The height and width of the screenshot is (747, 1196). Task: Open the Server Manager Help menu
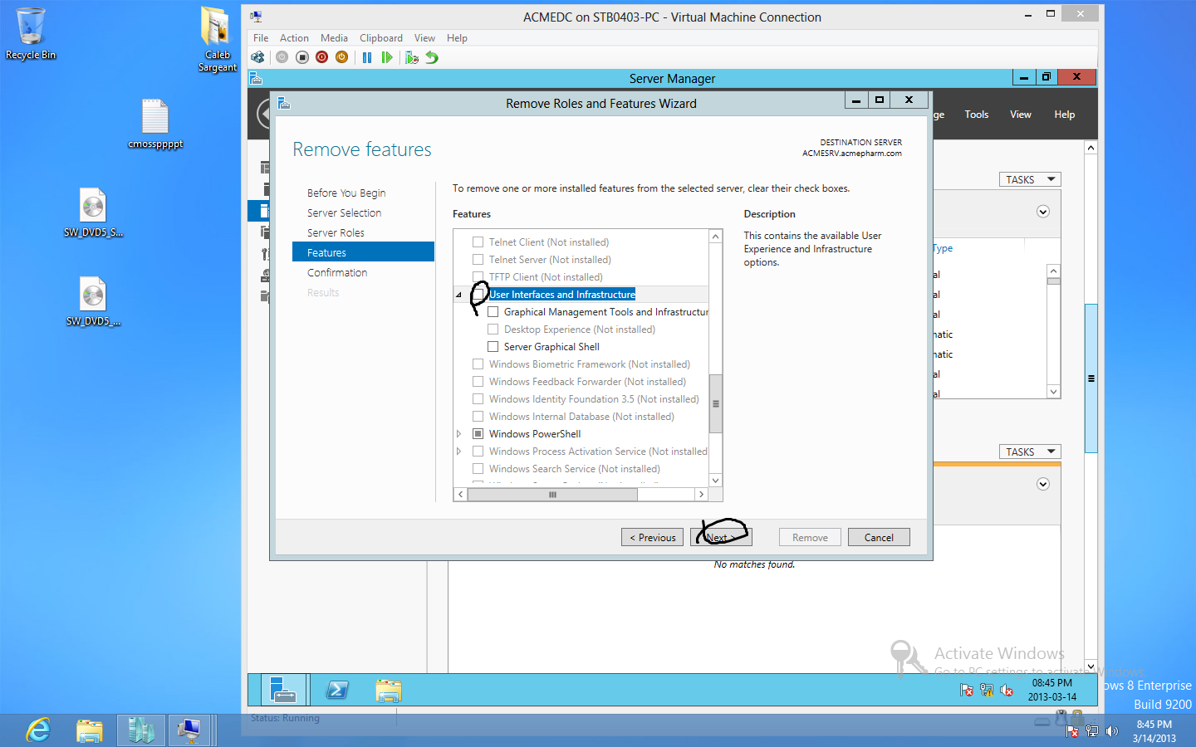click(x=1065, y=115)
